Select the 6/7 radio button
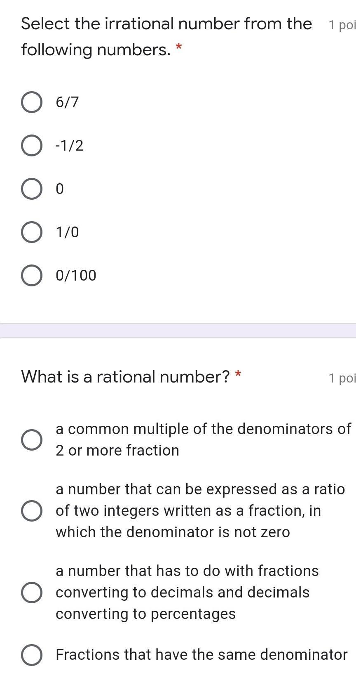 pos(31,102)
